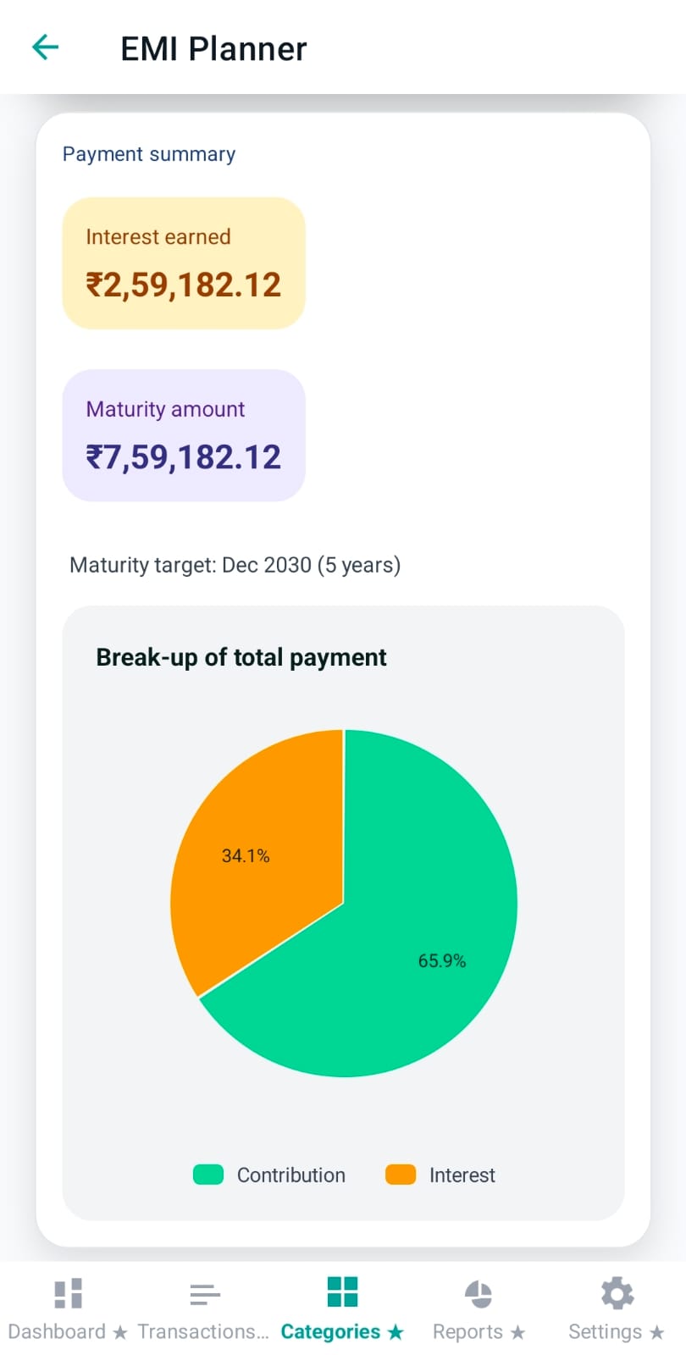
Task: Open the Settings gear icon
Action: click(x=617, y=1293)
